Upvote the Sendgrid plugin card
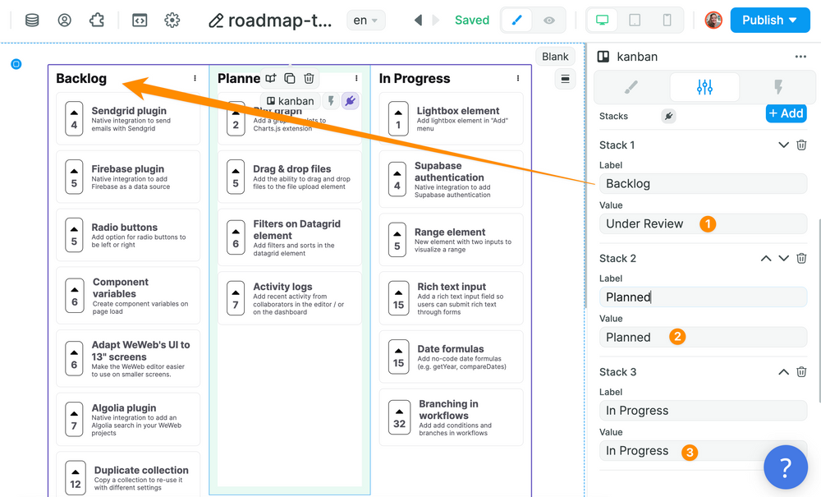The image size is (821, 497). click(x=75, y=113)
